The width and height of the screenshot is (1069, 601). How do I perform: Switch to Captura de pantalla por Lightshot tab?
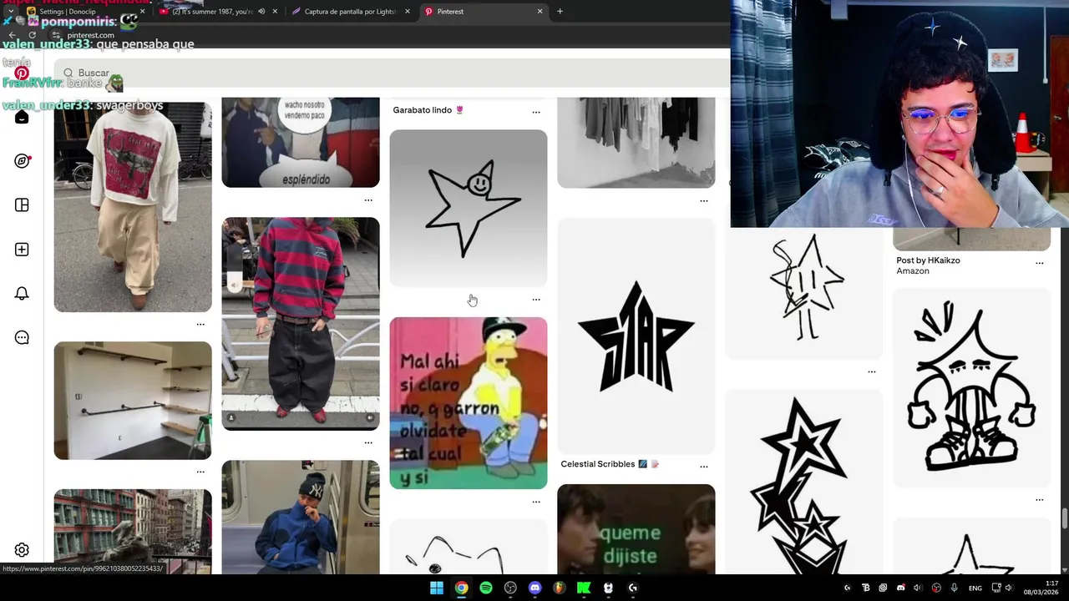[x=351, y=12]
